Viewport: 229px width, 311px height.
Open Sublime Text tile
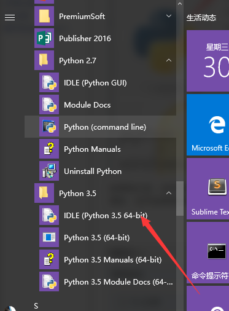[x=208, y=189]
